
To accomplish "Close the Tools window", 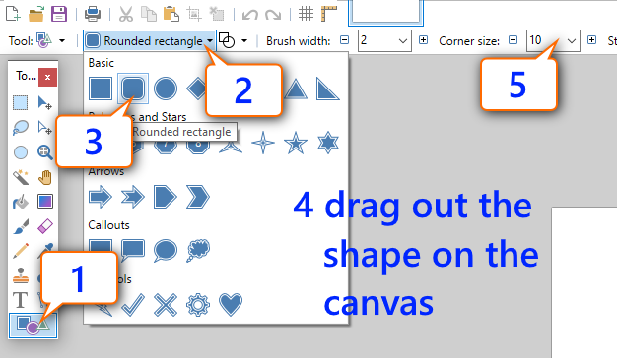I will (x=47, y=77).
